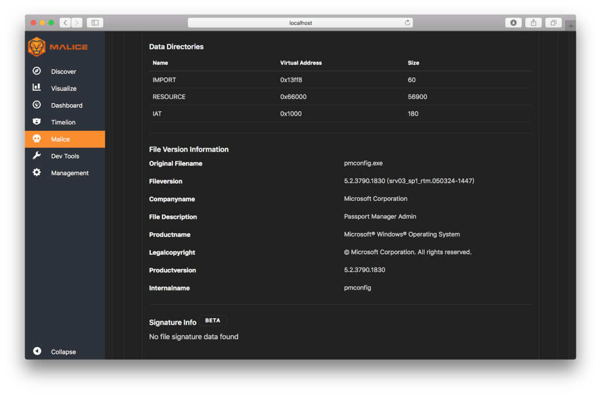Click the Microsoft Corporation company value

click(376, 198)
